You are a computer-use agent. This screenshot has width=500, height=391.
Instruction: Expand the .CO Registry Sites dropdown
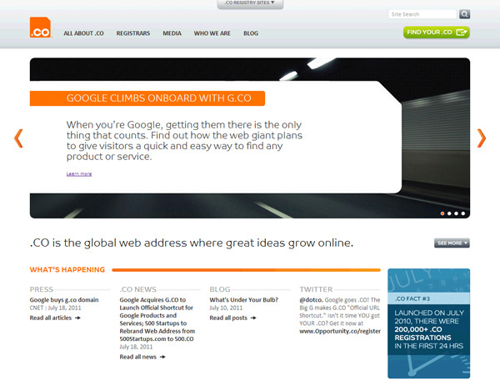click(x=250, y=3)
